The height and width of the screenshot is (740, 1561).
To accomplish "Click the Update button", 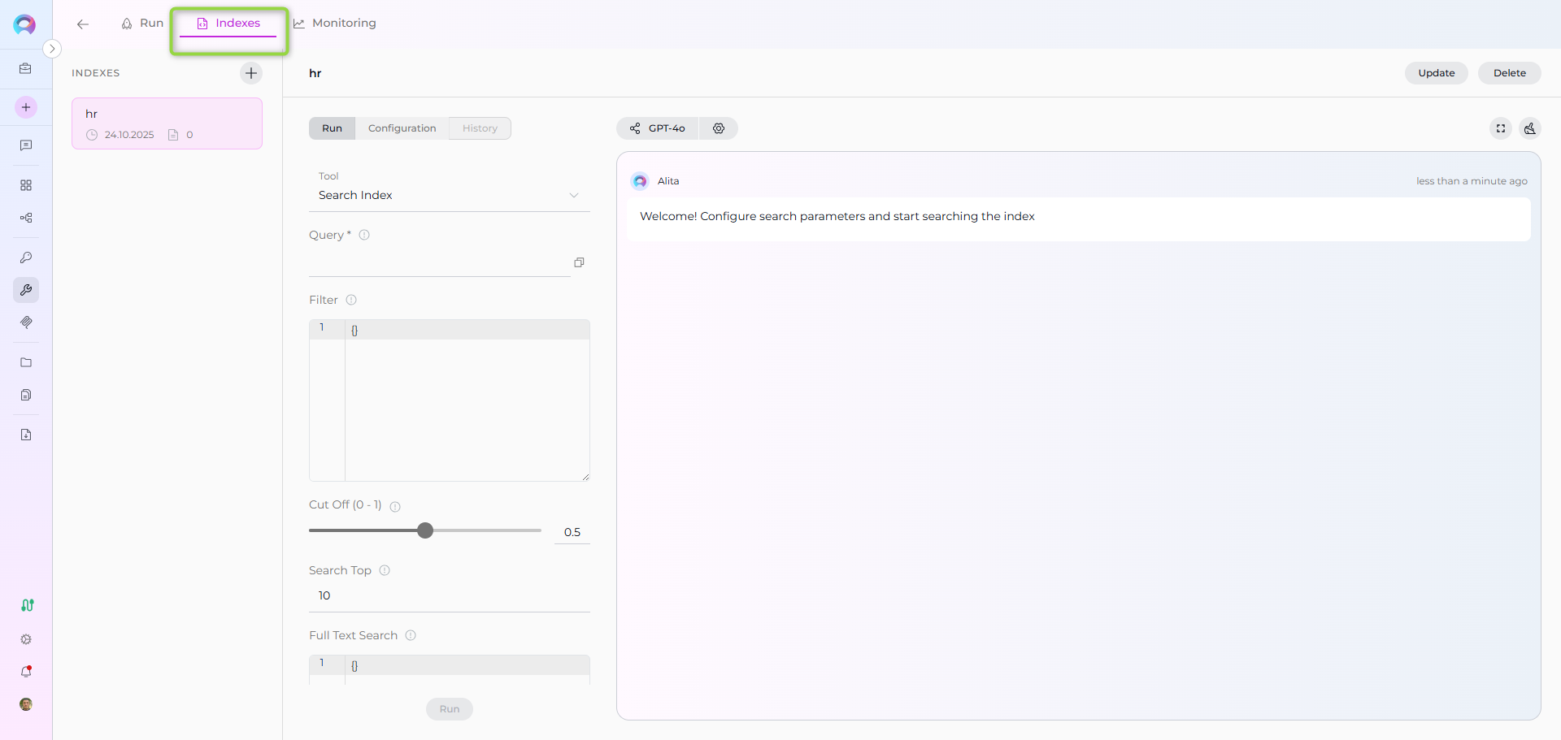I will (1436, 73).
